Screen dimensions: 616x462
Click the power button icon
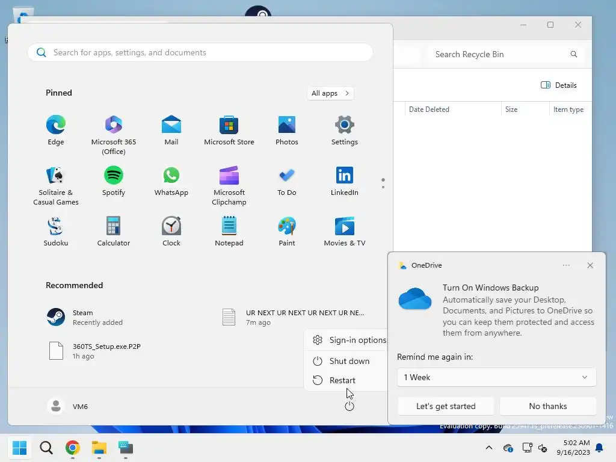point(350,406)
